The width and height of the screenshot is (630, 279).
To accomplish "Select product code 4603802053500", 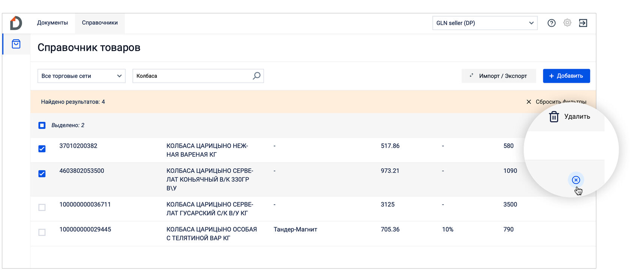I will pyautogui.click(x=82, y=171).
